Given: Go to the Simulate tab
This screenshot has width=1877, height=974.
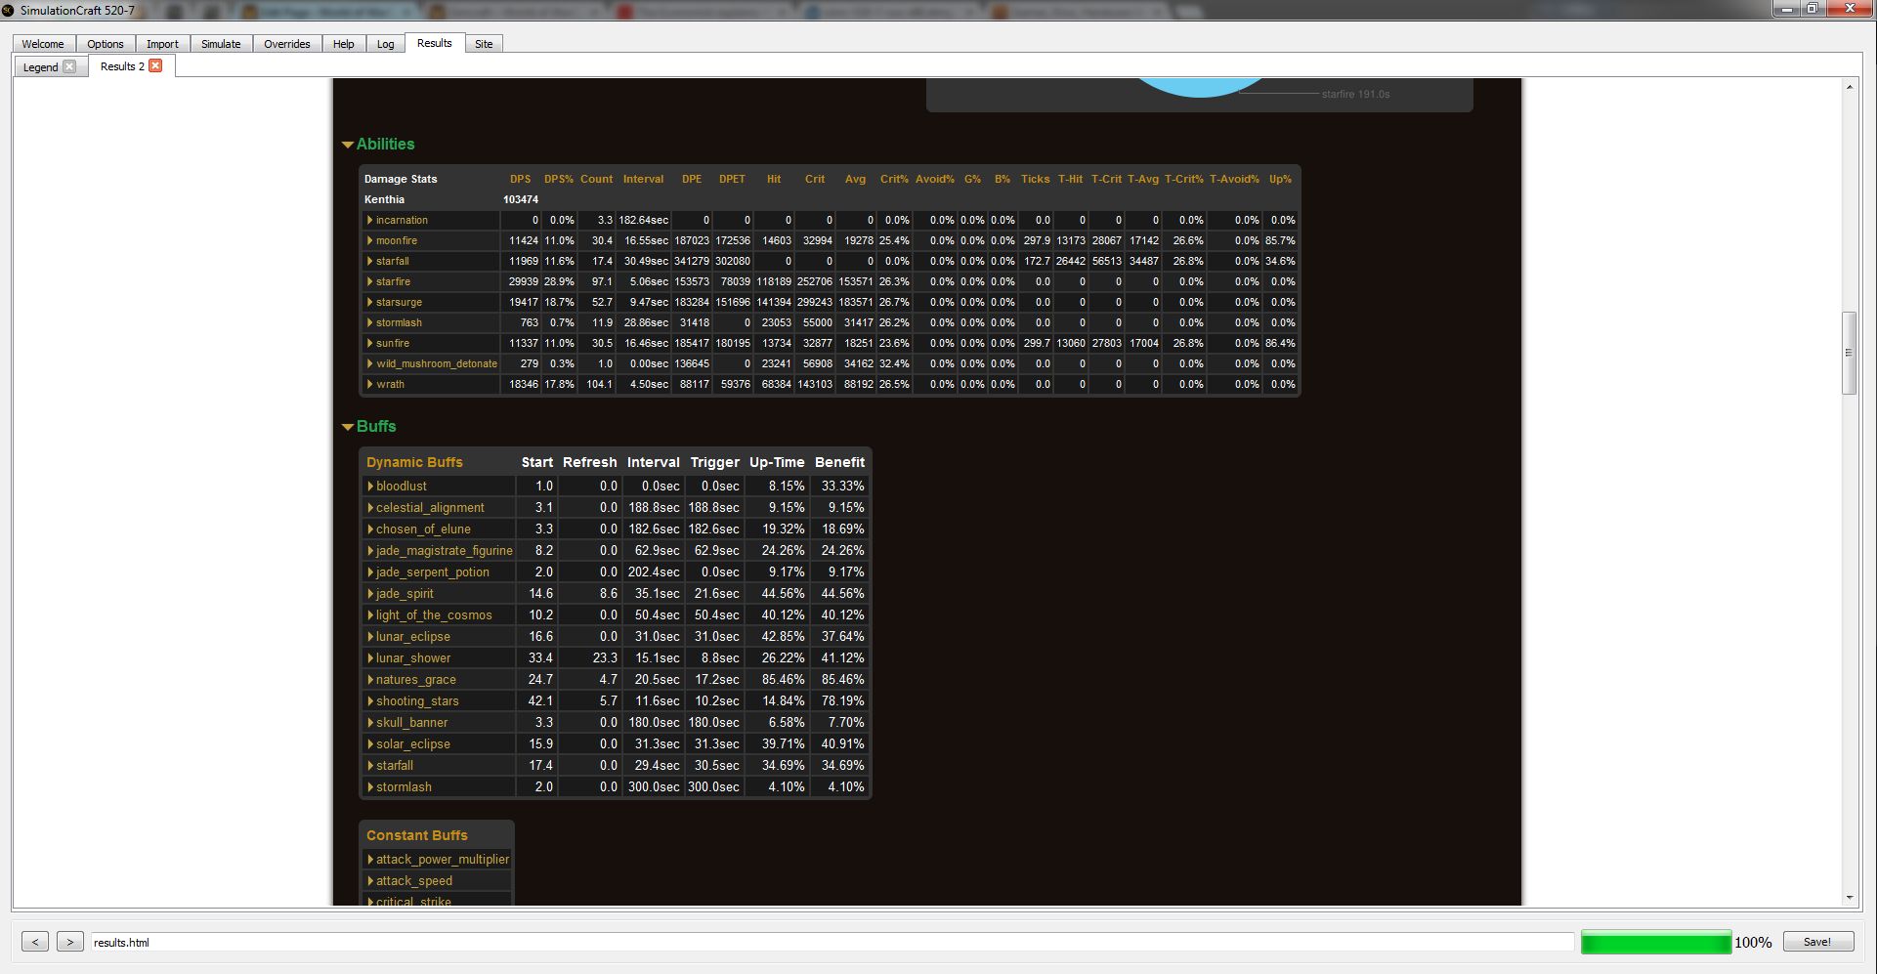Looking at the screenshot, I should coord(221,44).
